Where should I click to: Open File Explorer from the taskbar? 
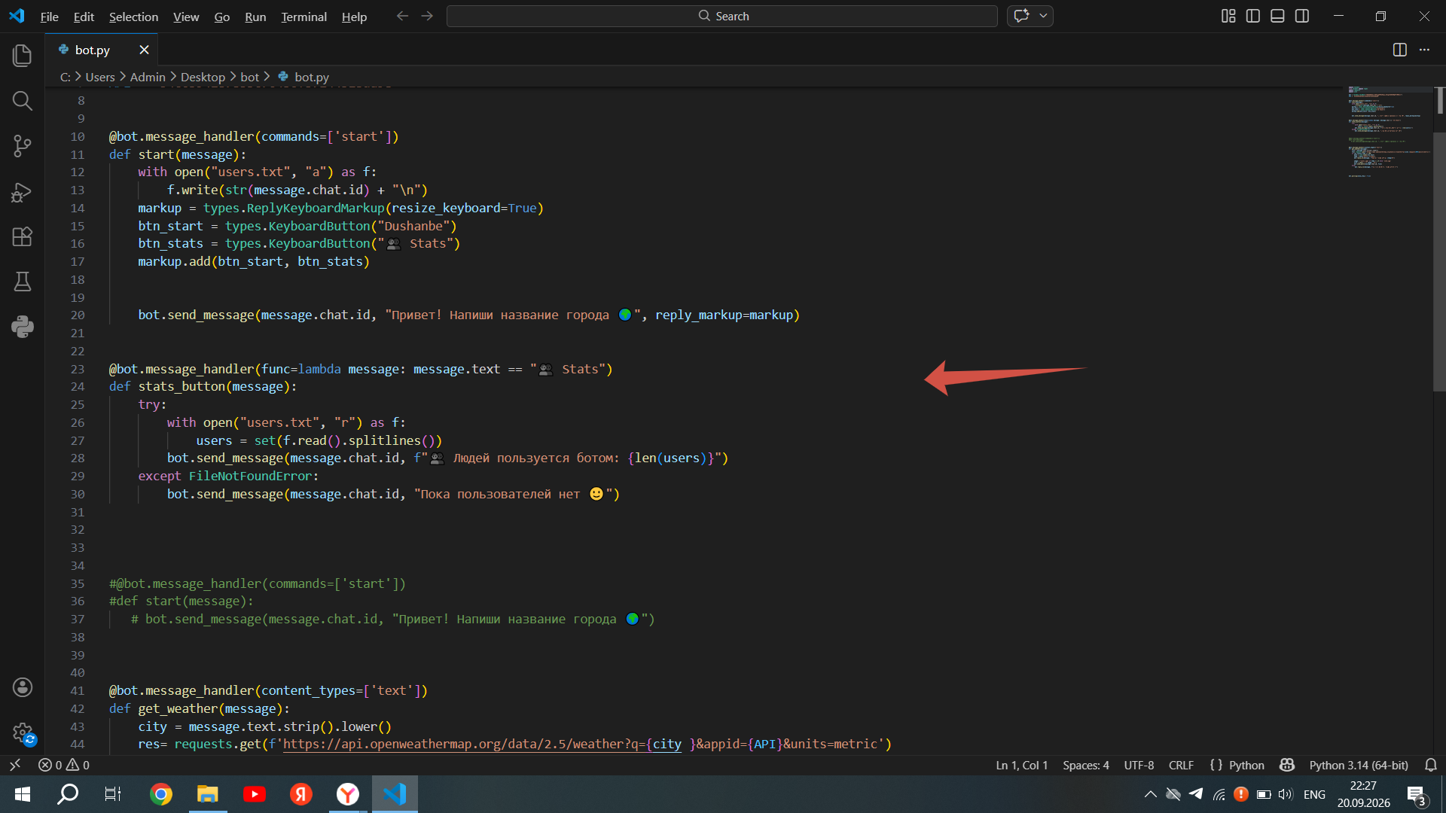pos(208,794)
